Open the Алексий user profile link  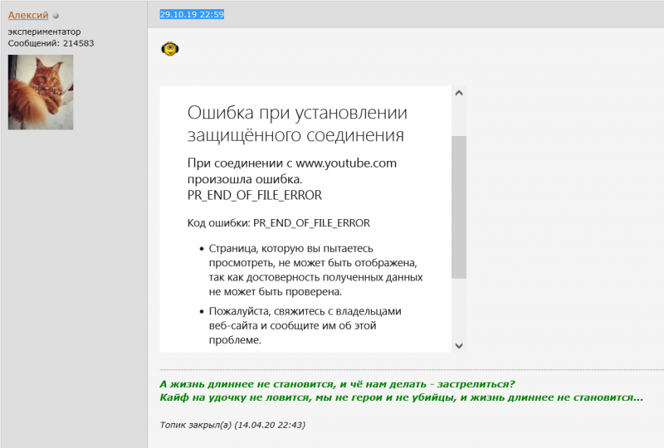click(x=28, y=15)
